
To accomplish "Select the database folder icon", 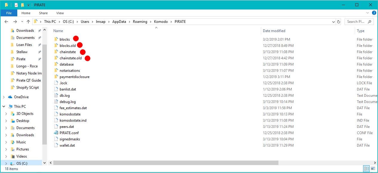I will point(56,64).
